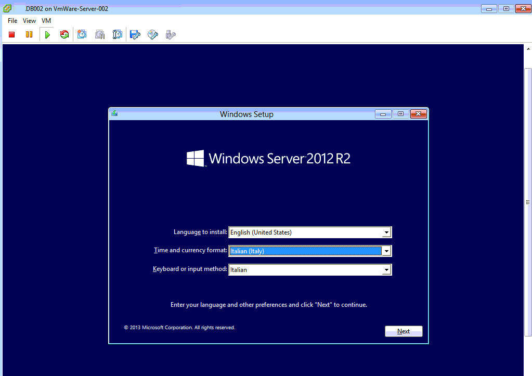Click the console vertical scrollbar thumb
532x376 pixels.
[528, 202]
